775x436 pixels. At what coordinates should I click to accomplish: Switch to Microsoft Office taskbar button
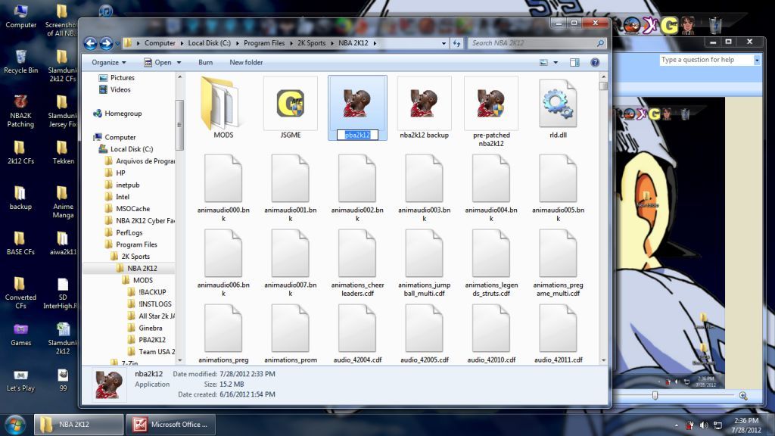point(170,425)
